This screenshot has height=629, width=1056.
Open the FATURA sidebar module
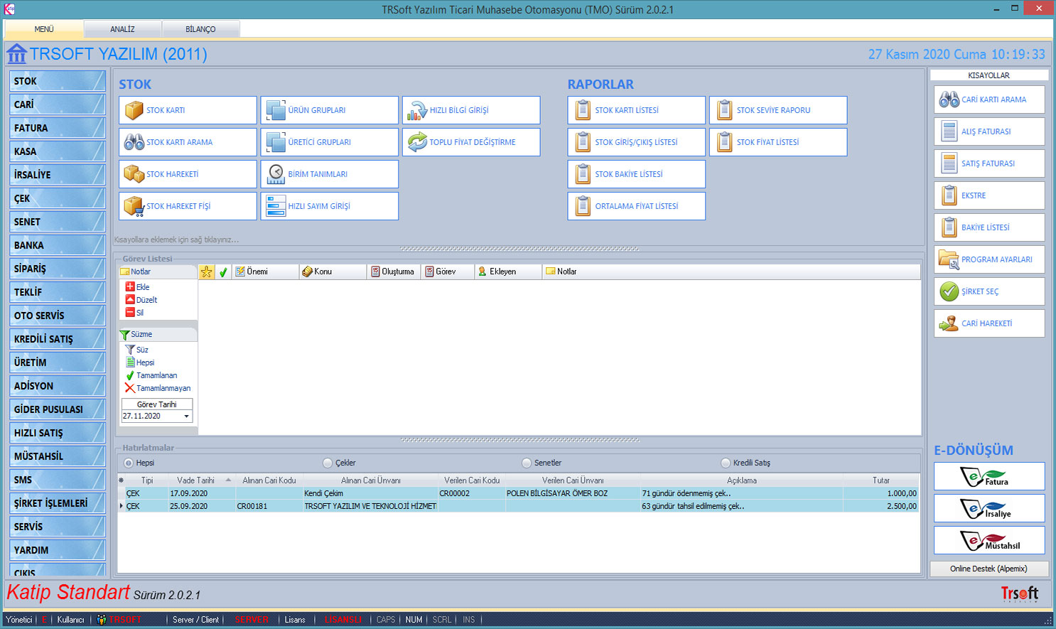(58, 128)
